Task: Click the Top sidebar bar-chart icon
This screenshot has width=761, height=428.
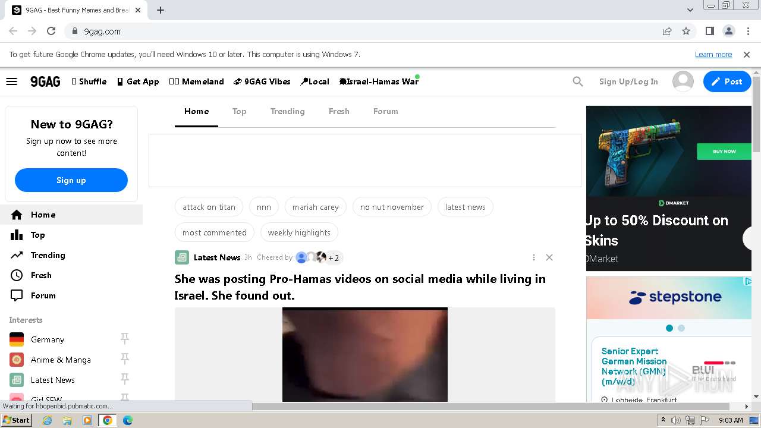Action: (x=17, y=235)
